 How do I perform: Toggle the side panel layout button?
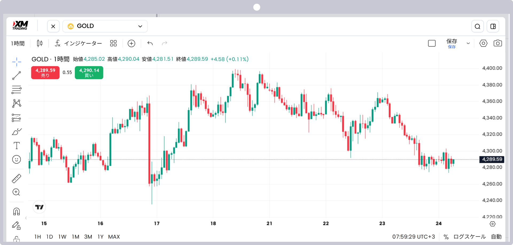[x=493, y=26]
